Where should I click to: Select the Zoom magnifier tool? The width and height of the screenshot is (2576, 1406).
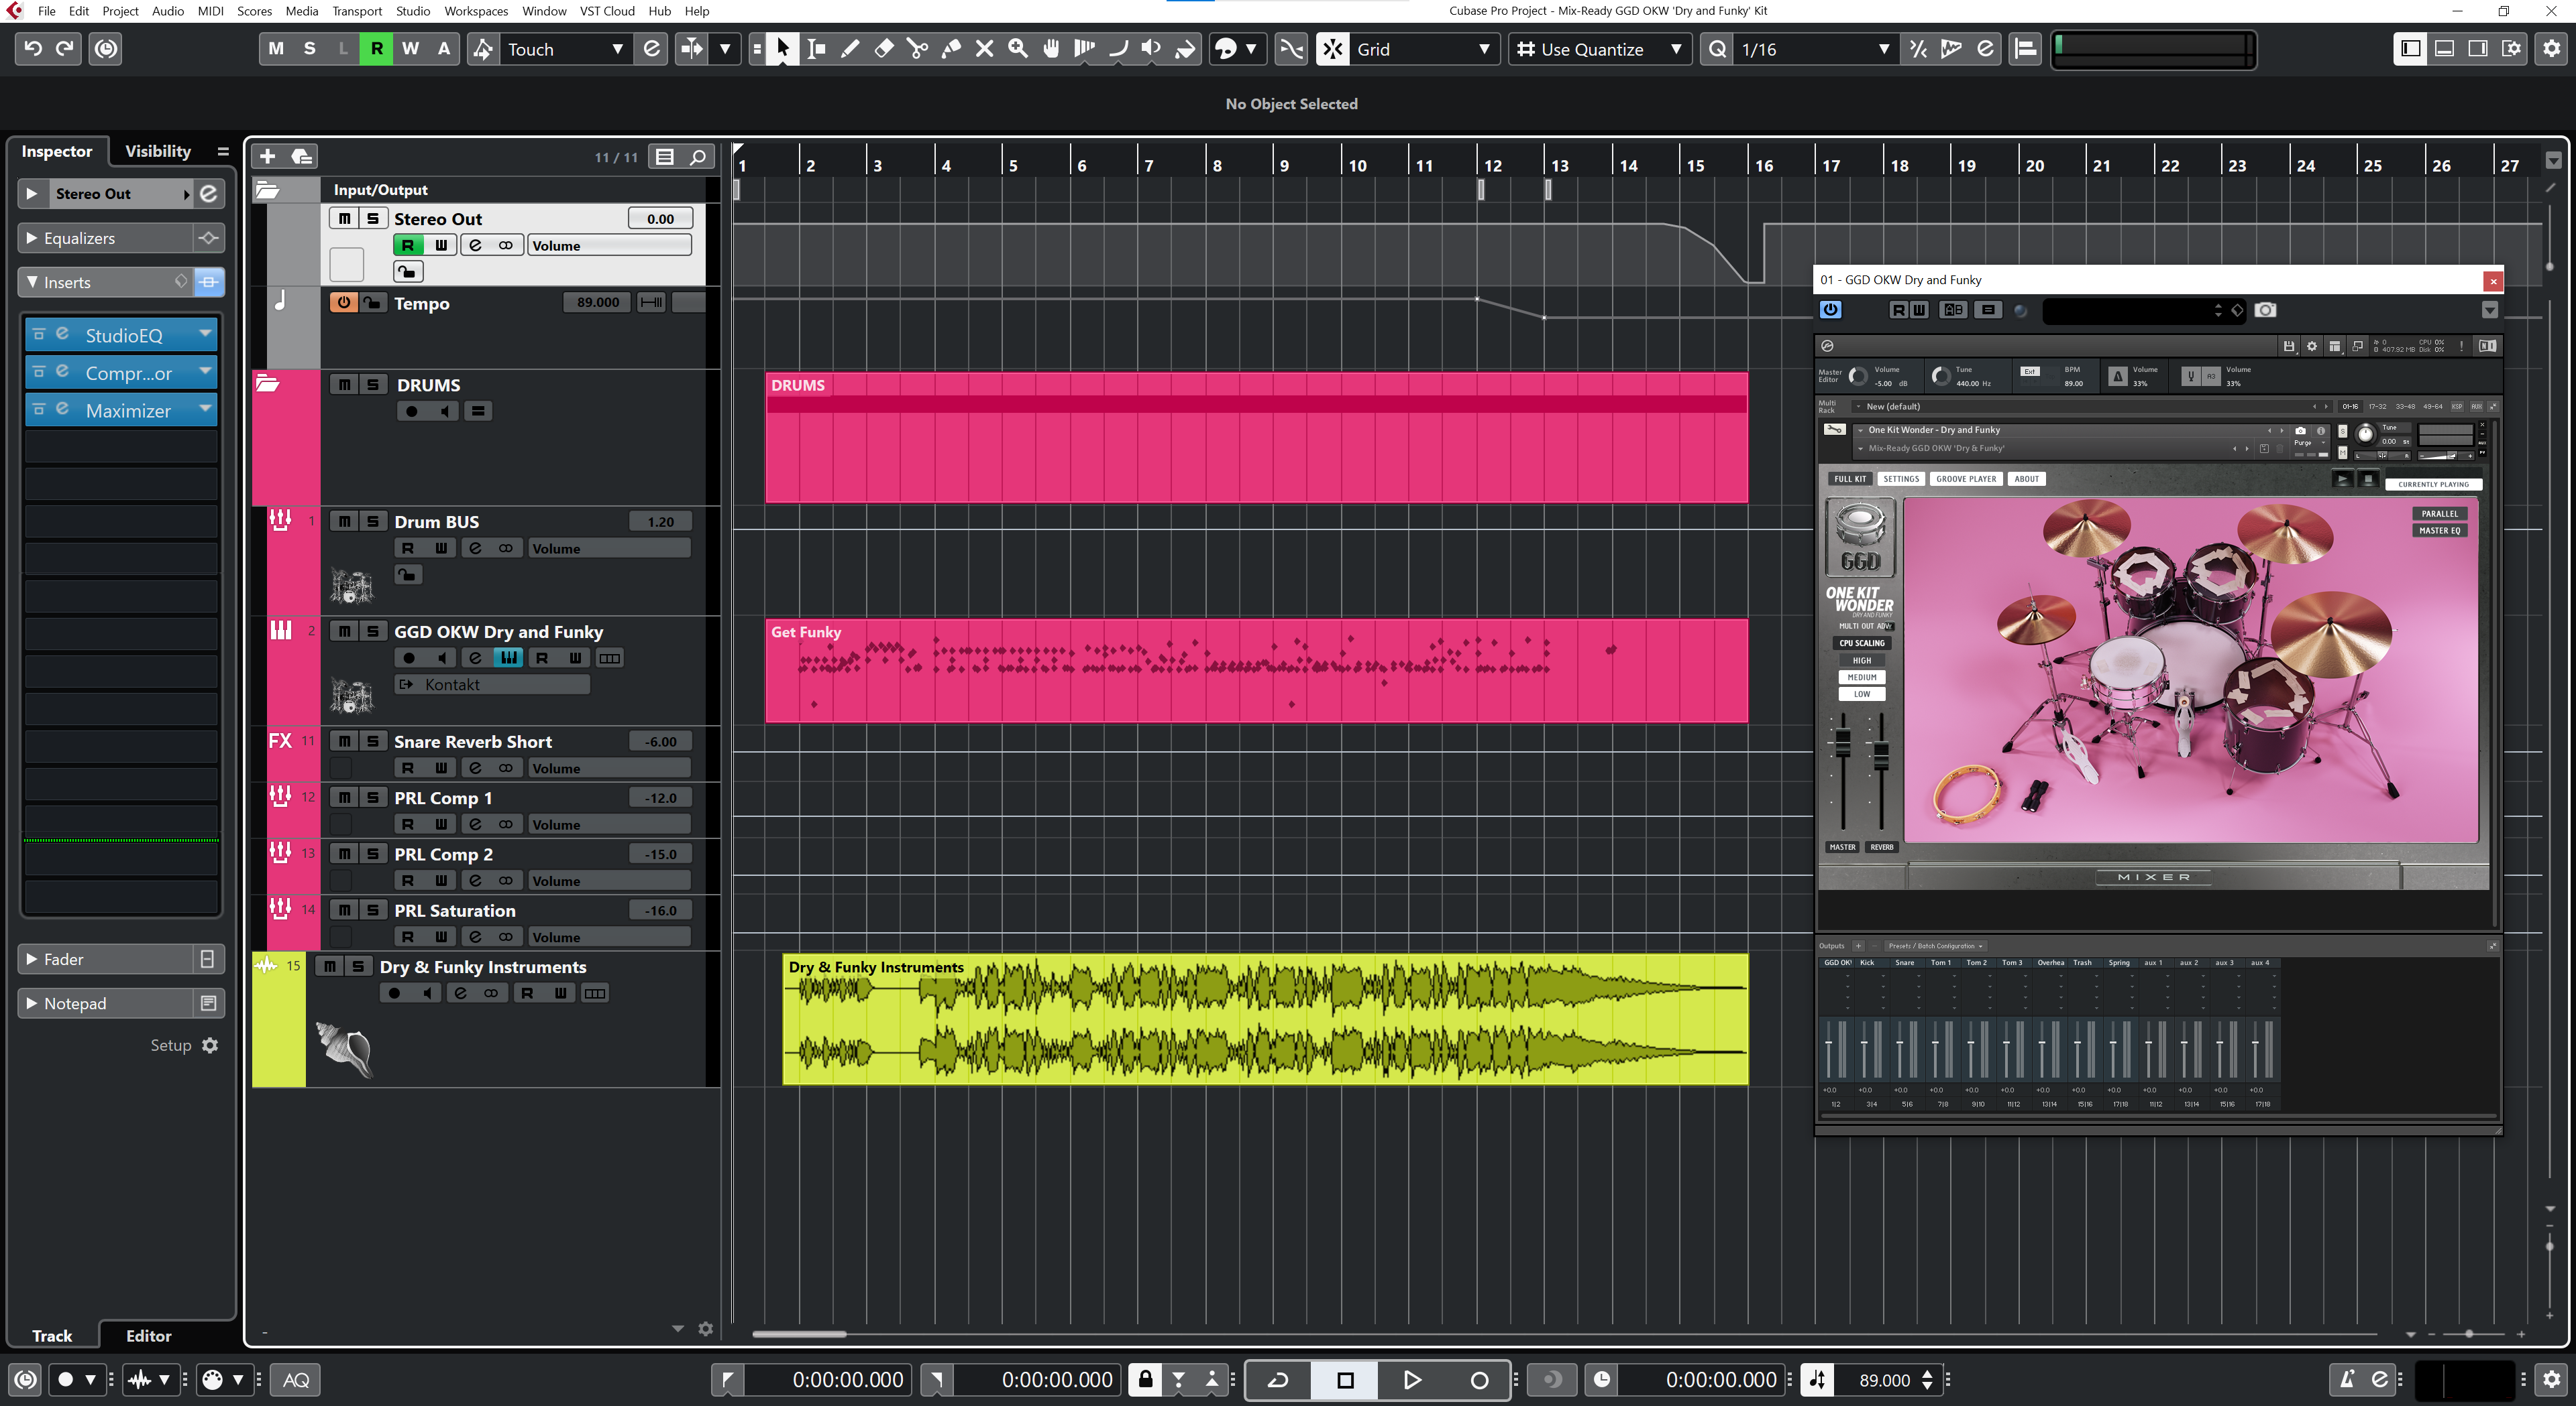[1018, 49]
